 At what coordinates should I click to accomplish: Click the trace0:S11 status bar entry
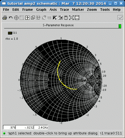click(x=111, y=133)
